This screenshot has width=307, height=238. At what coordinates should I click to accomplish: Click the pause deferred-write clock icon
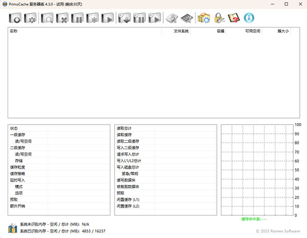tap(140, 18)
